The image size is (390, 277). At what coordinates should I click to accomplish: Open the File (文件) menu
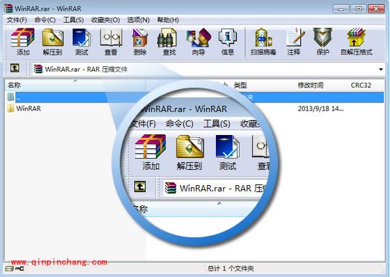[x=17, y=20]
